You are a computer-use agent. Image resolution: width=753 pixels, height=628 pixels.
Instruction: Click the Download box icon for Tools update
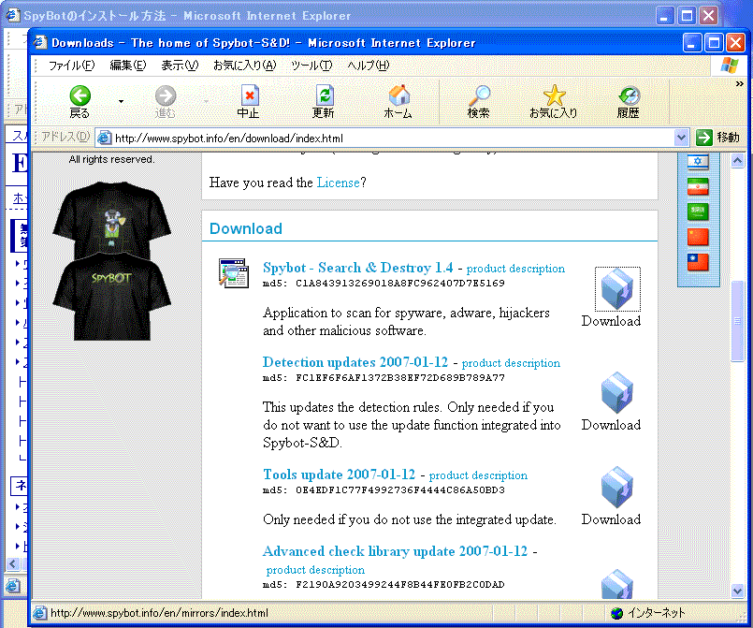tap(617, 488)
